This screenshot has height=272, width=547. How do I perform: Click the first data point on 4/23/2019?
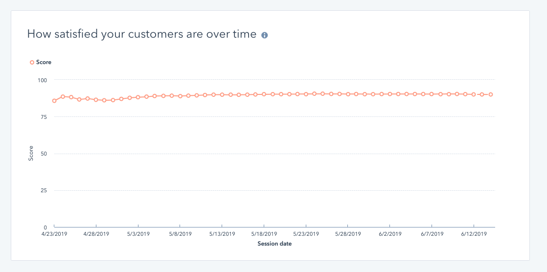click(54, 101)
